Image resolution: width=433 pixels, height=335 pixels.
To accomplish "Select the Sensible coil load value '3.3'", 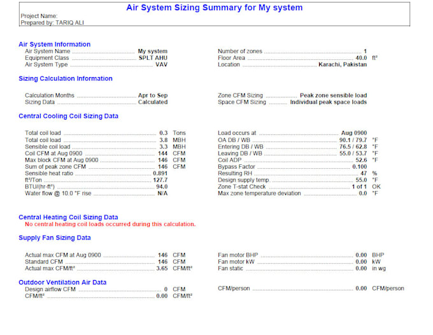I will pyautogui.click(x=163, y=146).
